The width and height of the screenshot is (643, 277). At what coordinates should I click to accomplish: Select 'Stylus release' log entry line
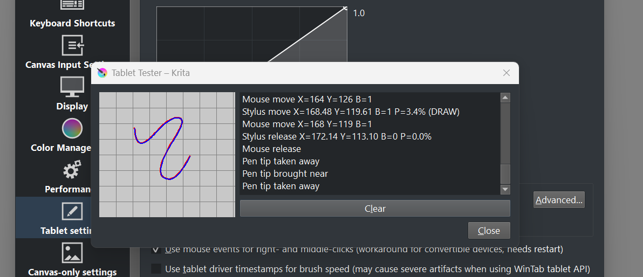click(x=337, y=136)
